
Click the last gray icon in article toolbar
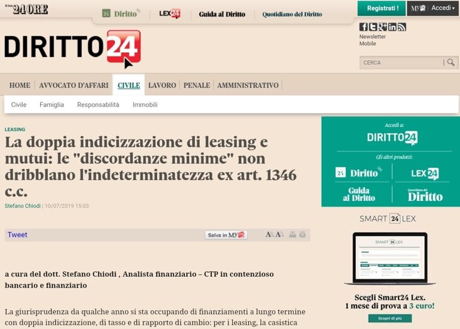(x=302, y=235)
